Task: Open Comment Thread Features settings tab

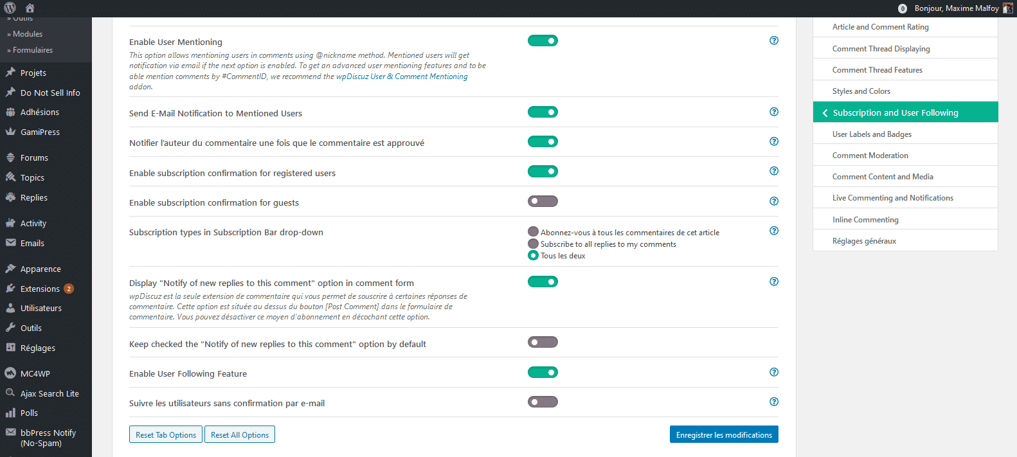Action: 905,69
